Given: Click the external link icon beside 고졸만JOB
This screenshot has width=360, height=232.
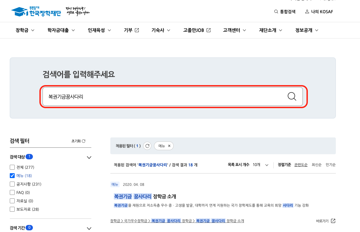Looking at the screenshot, I should tap(208, 30).
